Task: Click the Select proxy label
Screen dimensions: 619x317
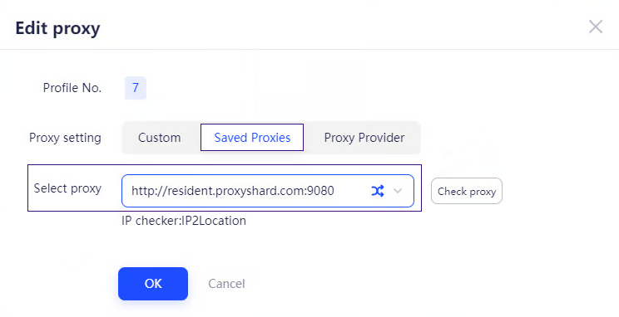Action: (67, 188)
